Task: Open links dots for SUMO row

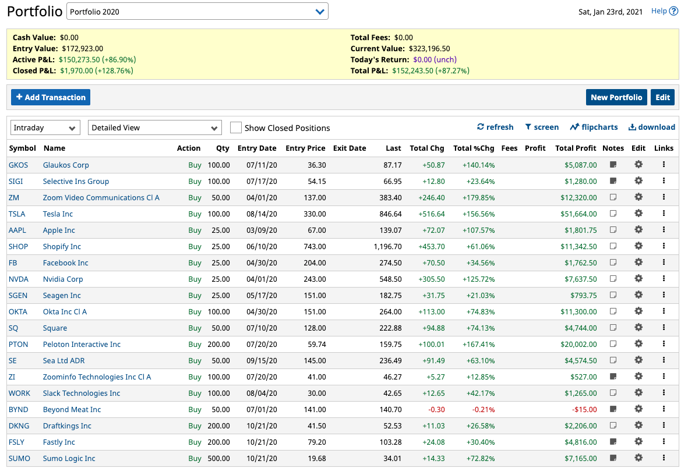Action: pyautogui.click(x=664, y=458)
